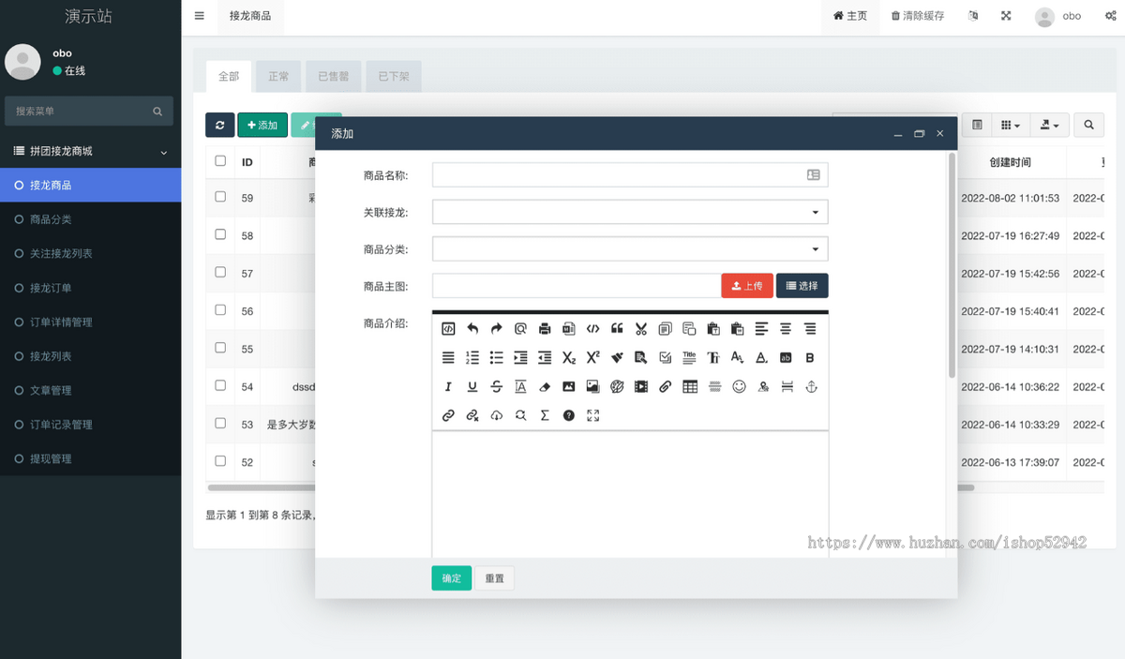Viewport: 1125px width, 659px height.
Task: Click the 清除缓存 link in top bar
Action: (918, 16)
